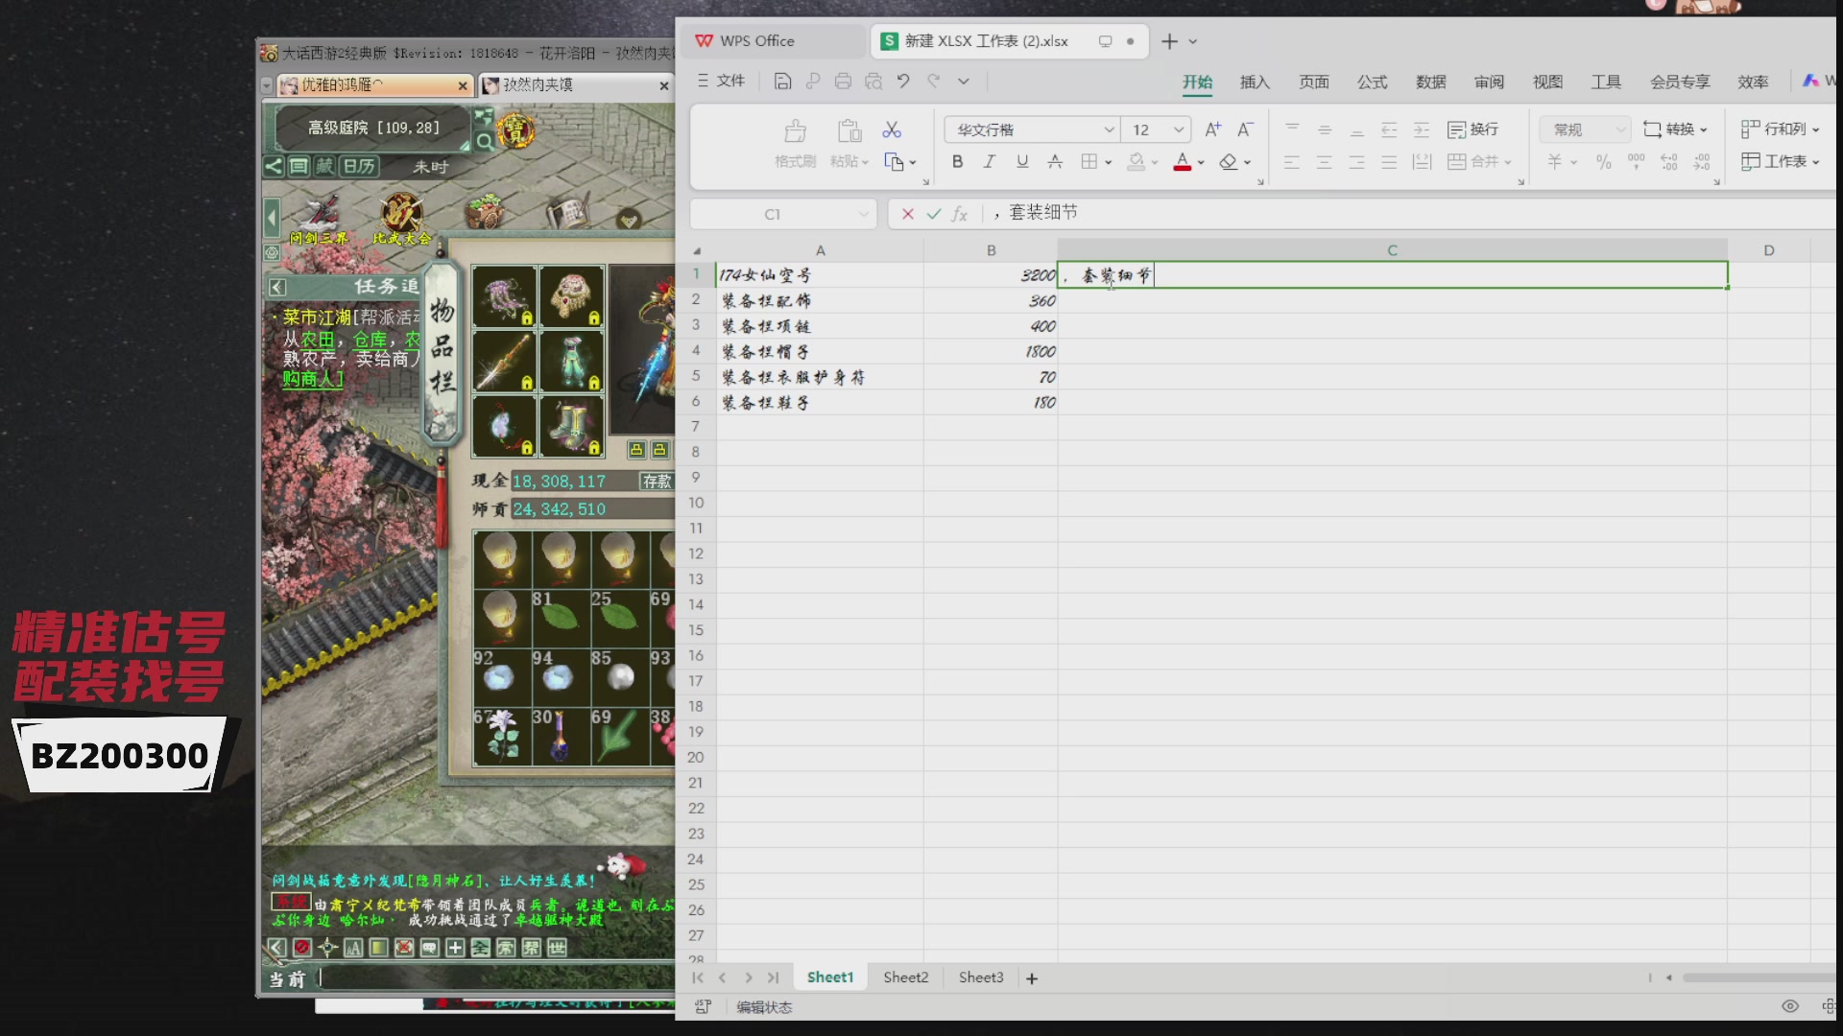This screenshot has height=1036, width=1843.
Task: Click the fx insert function icon
Action: [x=959, y=214]
